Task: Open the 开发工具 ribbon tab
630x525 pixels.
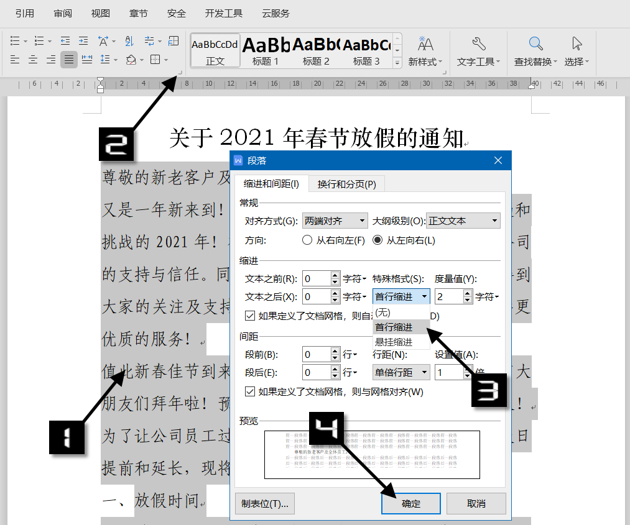Action: click(x=224, y=13)
